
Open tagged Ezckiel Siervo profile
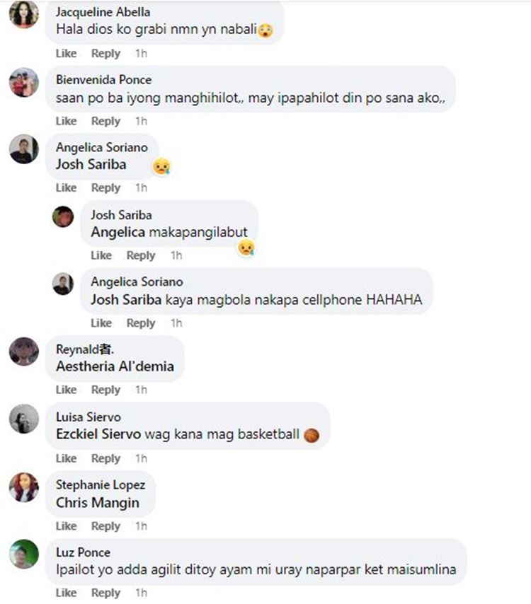click(98, 434)
